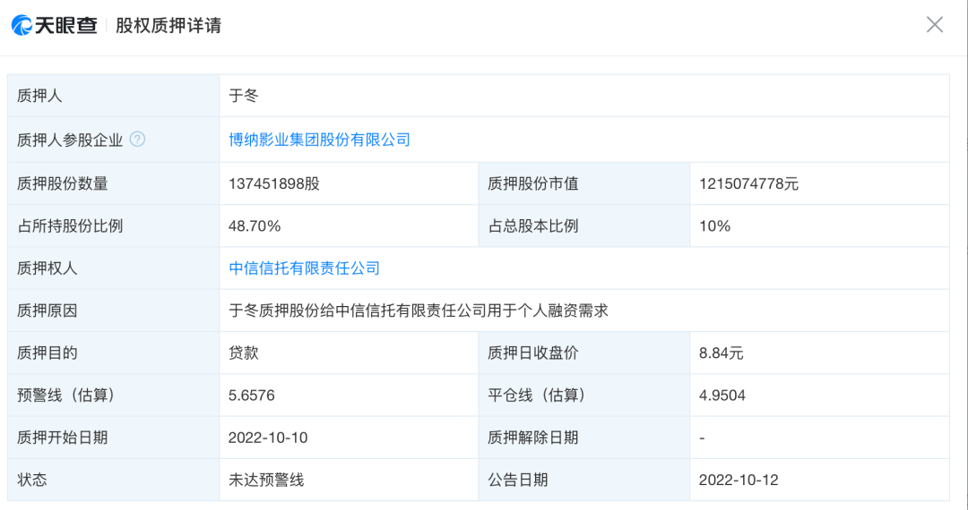
Task: Close the 股权质押详请 dialog
Action: [x=935, y=25]
